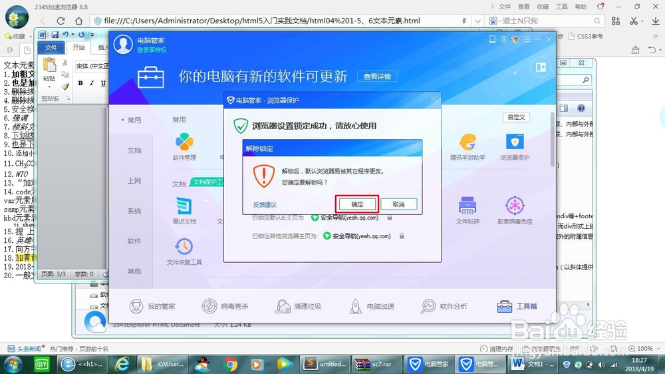This screenshot has width=665, height=374.
Task: Open the 收藏 menu in 2345 browser
Action: pos(543,7)
